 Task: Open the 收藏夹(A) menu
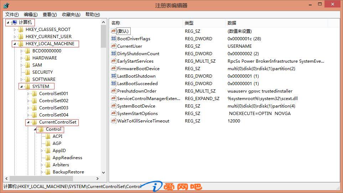[x=71, y=15]
